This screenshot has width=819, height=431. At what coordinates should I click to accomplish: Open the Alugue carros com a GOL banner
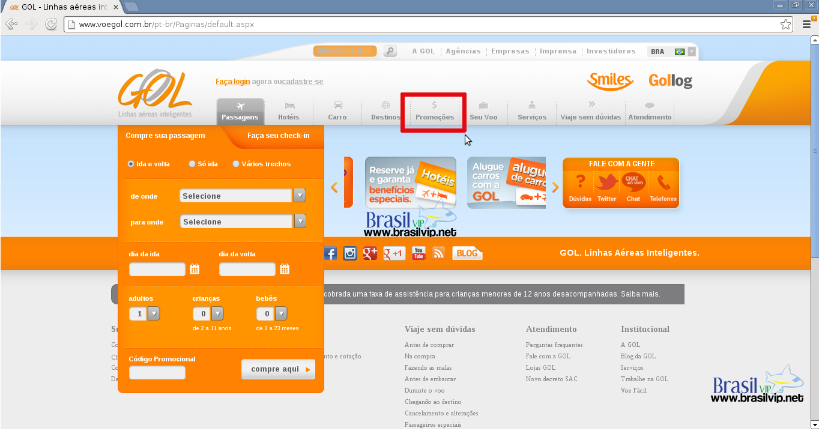[507, 182]
